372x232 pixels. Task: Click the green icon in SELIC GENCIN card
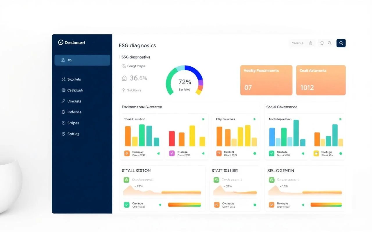(271, 180)
